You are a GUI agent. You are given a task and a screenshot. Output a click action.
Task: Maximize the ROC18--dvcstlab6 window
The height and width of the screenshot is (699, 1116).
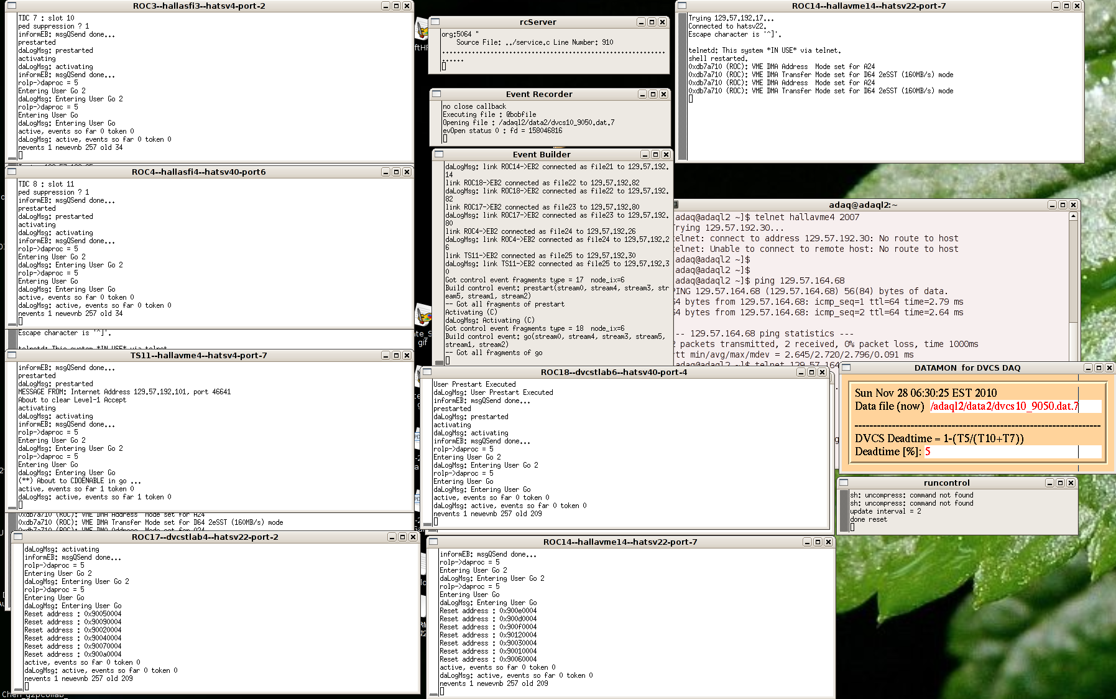point(811,372)
